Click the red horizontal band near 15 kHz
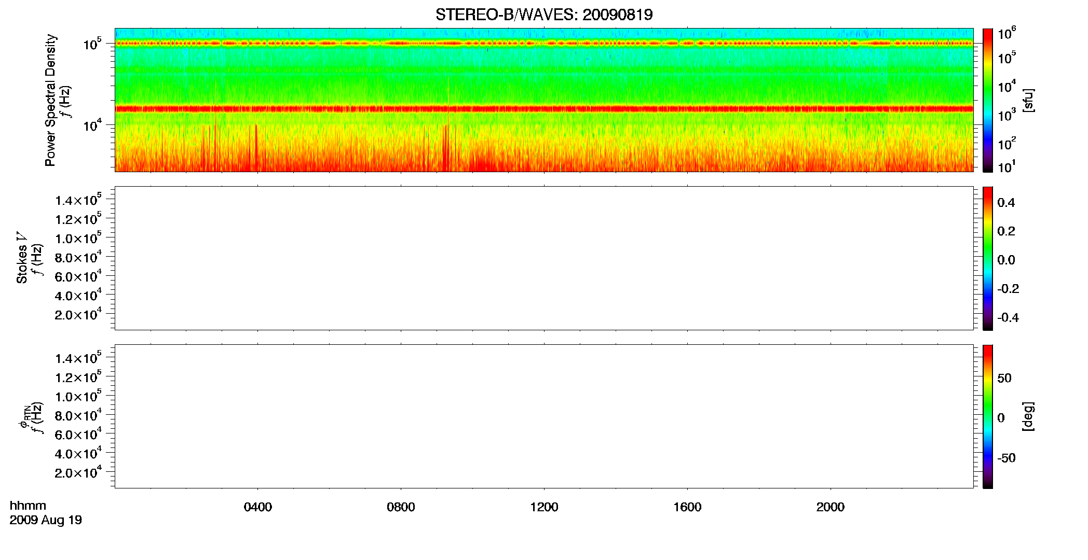Viewport: 1088px width, 560px height. coord(544,109)
